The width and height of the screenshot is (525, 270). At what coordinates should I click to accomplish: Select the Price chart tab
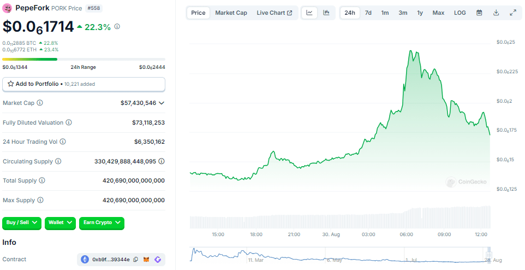pos(198,13)
